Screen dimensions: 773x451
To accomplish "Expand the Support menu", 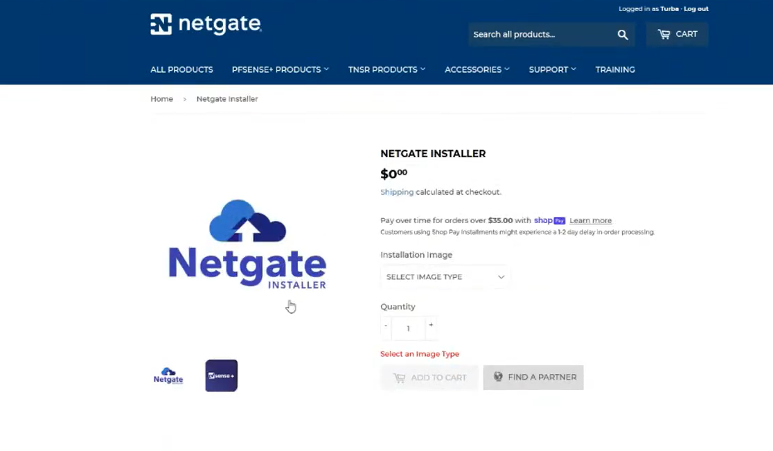I will (x=552, y=69).
